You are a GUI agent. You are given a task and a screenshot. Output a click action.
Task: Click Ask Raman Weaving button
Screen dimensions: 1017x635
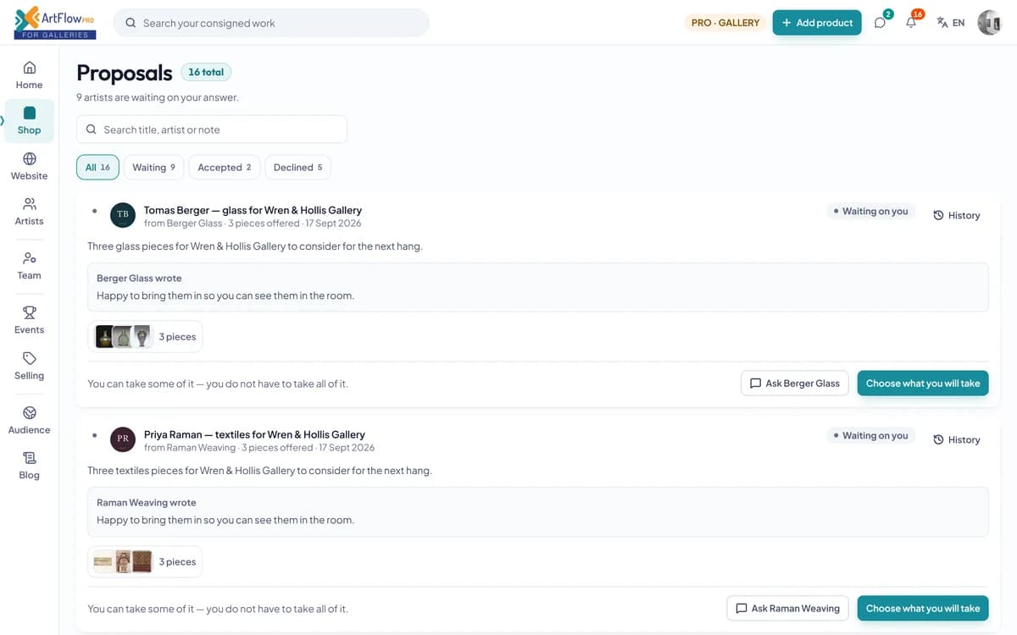click(788, 608)
